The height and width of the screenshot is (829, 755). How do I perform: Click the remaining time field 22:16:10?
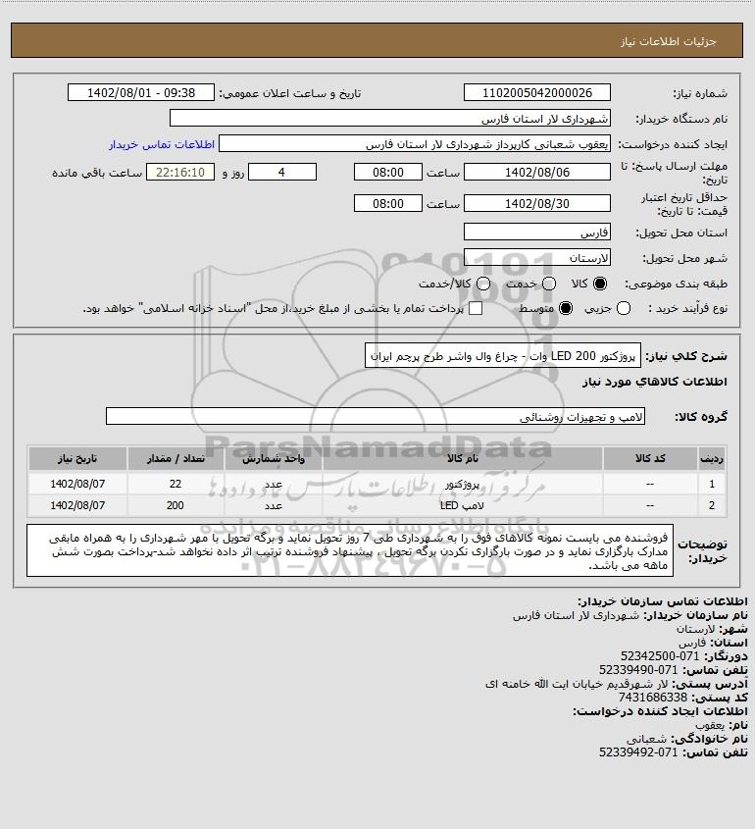tap(180, 172)
